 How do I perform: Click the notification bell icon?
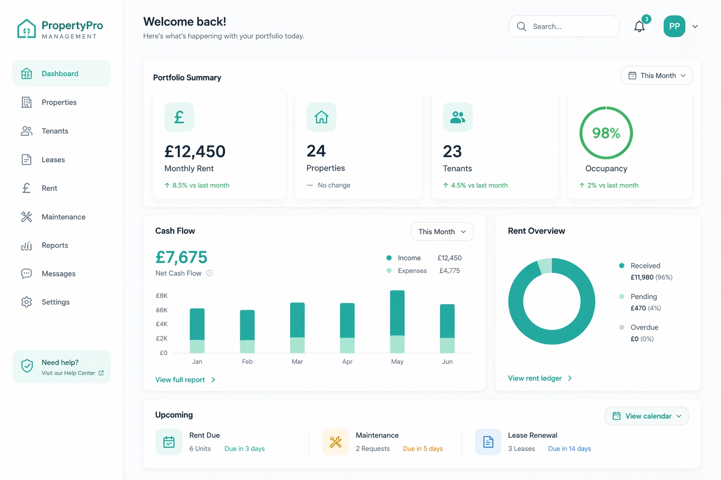pos(639,26)
